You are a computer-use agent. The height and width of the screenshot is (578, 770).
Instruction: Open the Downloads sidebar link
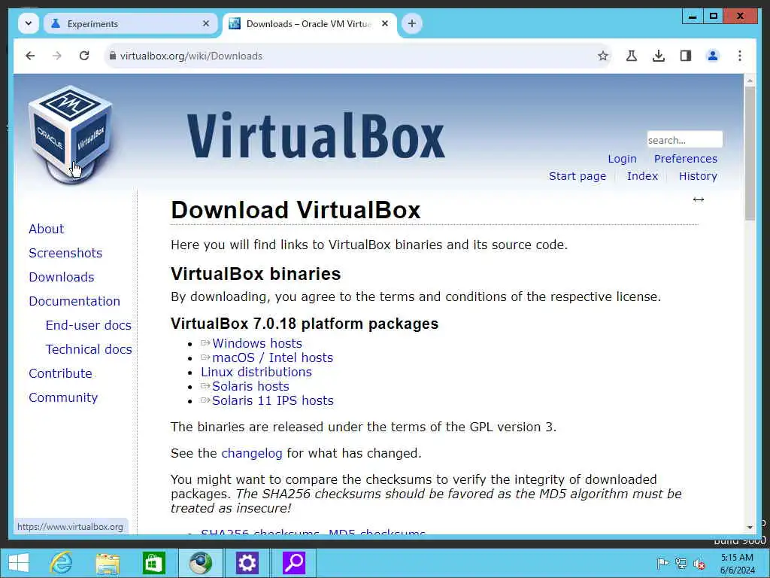pos(62,277)
